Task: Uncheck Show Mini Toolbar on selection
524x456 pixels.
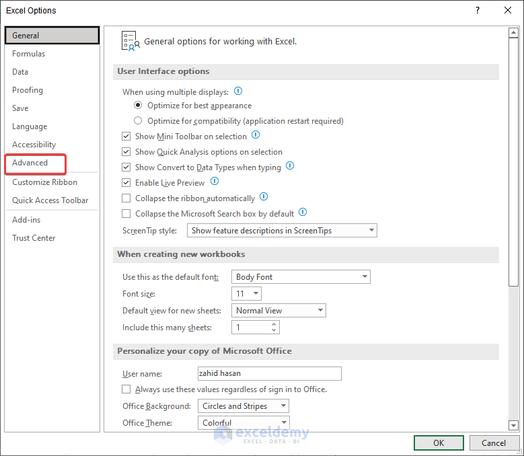Action: [126, 137]
